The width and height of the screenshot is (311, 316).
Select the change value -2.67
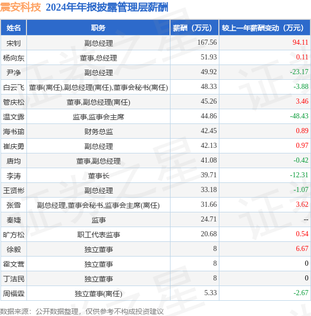click(301, 293)
